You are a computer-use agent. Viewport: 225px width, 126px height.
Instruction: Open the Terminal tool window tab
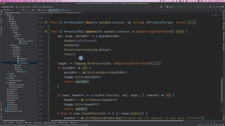point(28,122)
